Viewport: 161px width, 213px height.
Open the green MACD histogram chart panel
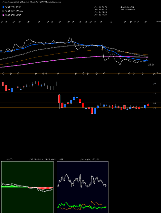(27, 187)
